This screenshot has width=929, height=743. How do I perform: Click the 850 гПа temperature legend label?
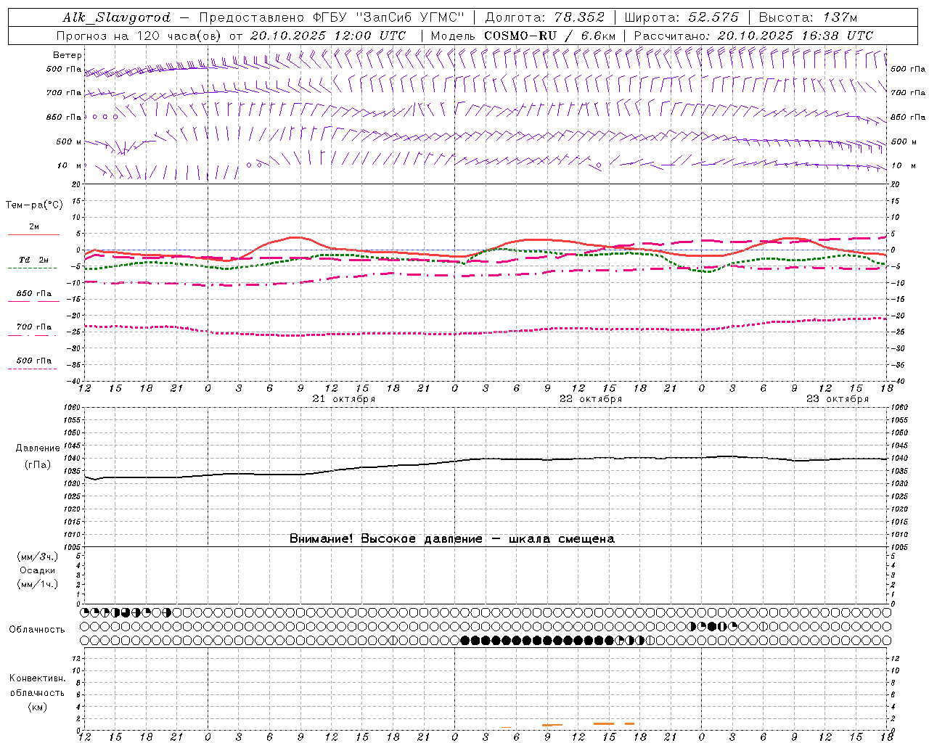tap(34, 294)
